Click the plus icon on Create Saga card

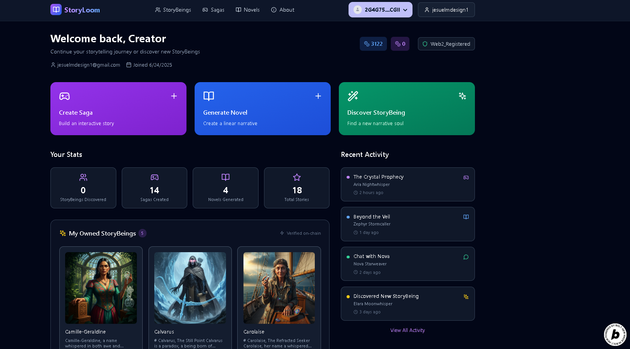point(174,96)
